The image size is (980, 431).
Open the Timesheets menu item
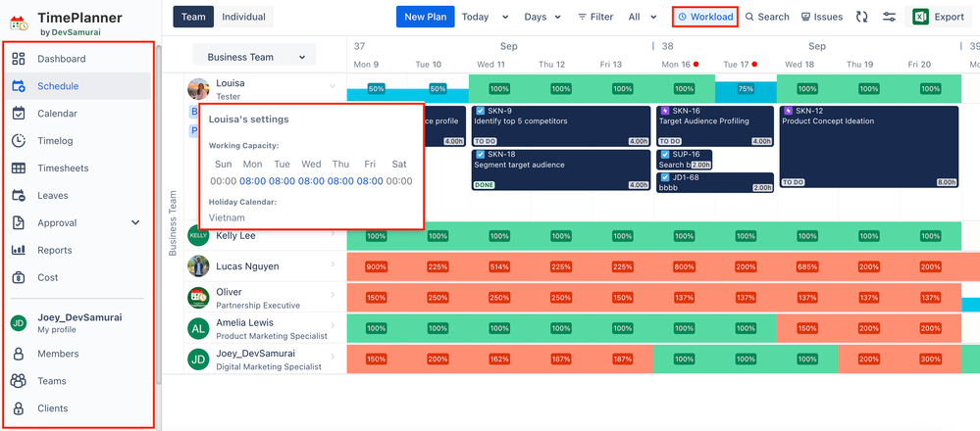pos(78,168)
